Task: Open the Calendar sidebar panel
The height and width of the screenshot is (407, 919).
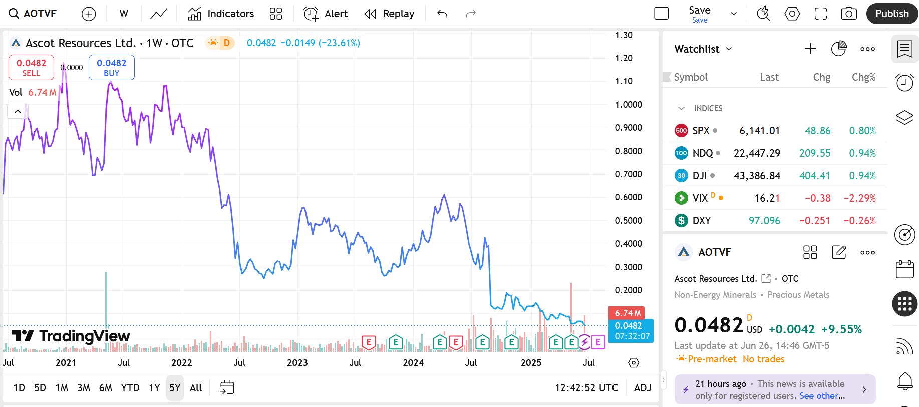Action: tap(904, 269)
